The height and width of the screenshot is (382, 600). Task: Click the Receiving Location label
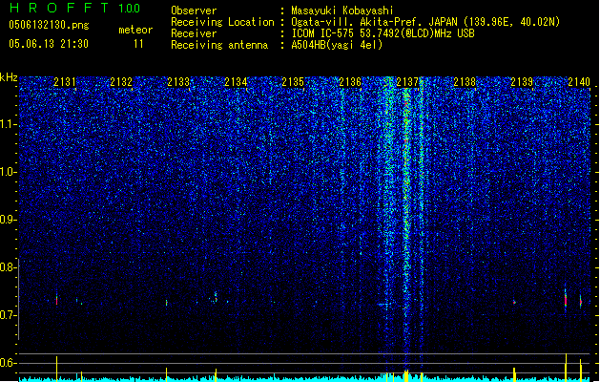click(222, 22)
